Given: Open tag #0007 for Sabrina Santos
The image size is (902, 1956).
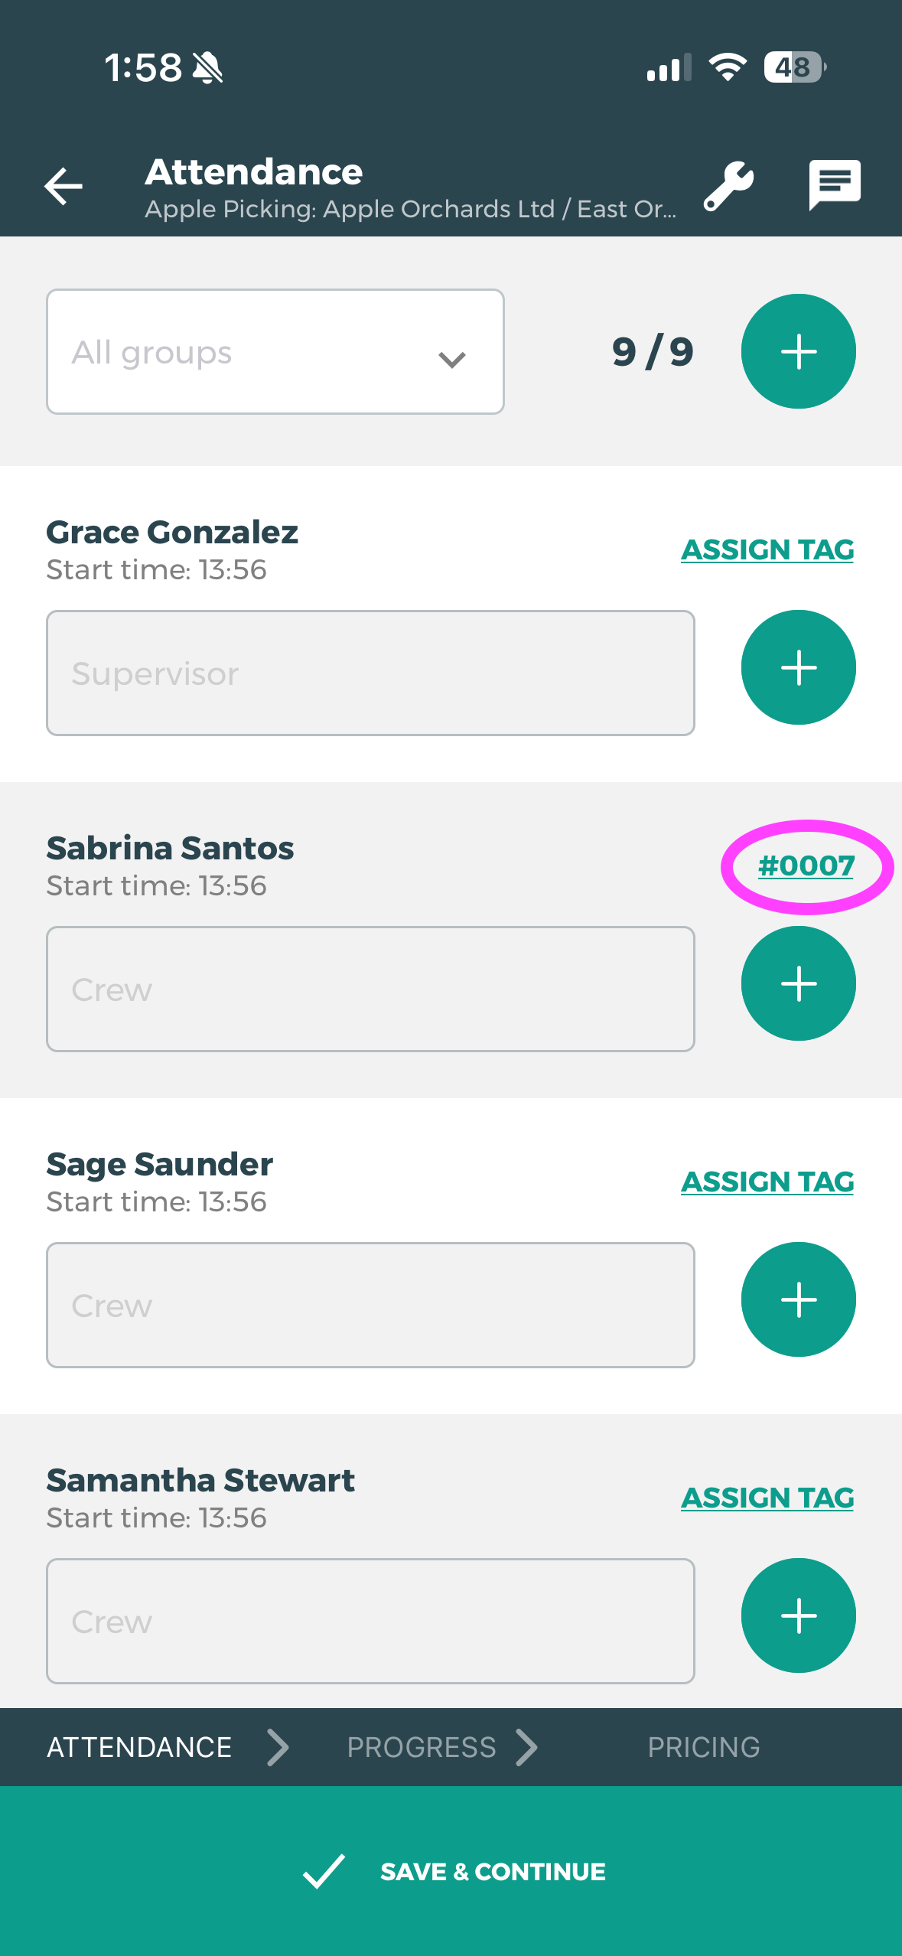Looking at the screenshot, I should pyautogui.click(x=806, y=866).
